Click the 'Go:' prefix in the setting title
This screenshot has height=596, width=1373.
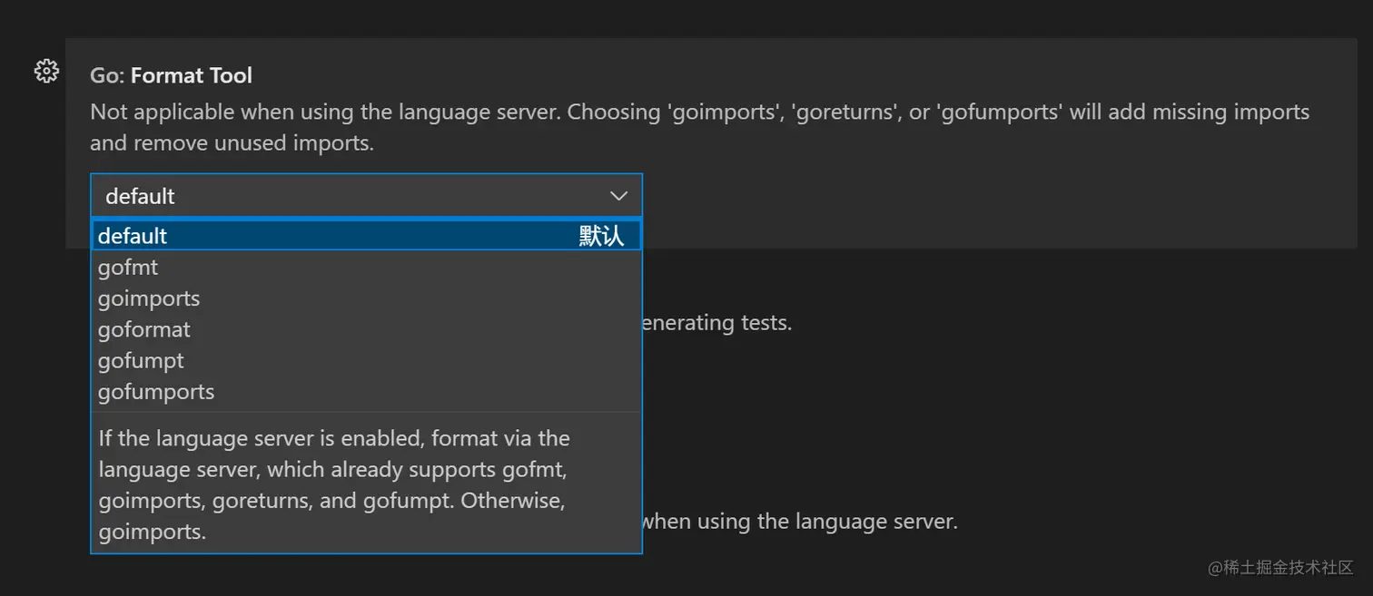(107, 75)
